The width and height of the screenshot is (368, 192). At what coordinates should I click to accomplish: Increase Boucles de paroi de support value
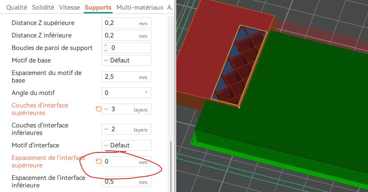[x=106, y=45]
